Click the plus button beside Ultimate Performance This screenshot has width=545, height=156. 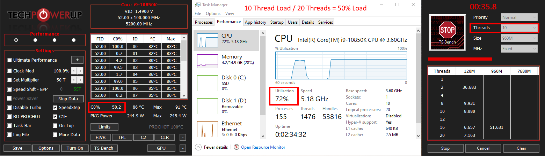pos(77,60)
